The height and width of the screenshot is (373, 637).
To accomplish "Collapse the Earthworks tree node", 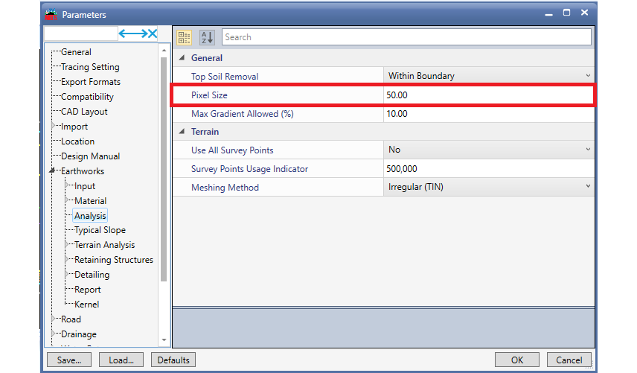I will [x=52, y=171].
